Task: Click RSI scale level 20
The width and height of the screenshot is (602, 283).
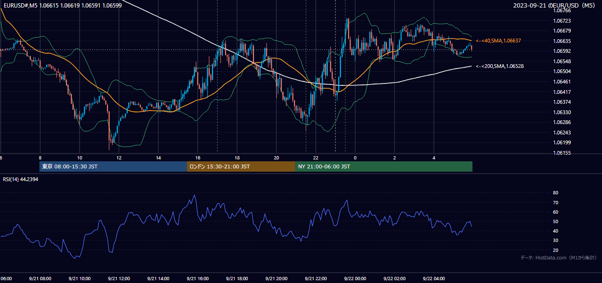Action: (x=555, y=250)
